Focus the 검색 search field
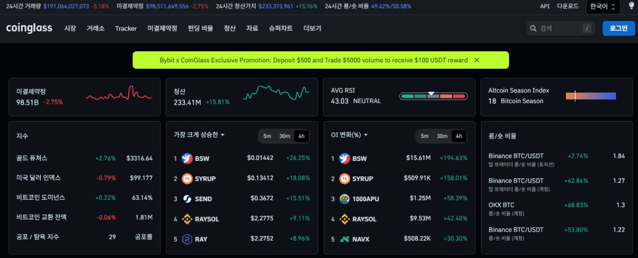This screenshot has width=638, height=258. pyautogui.click(x=560, y=28)
